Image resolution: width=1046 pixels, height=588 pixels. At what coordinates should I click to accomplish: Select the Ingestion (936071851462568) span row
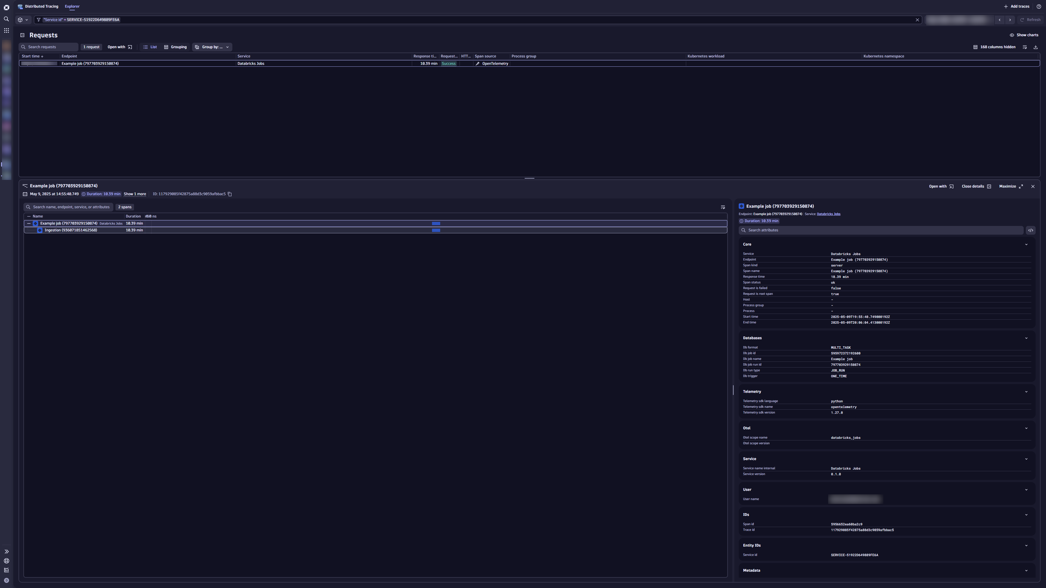tap(375, 231)
